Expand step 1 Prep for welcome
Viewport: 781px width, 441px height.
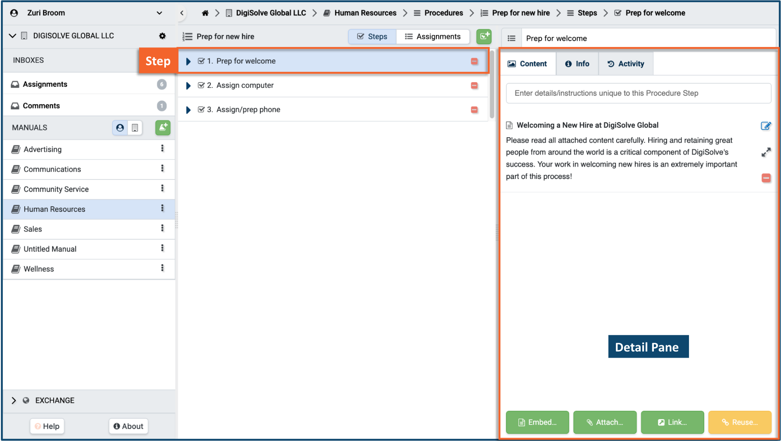pyautogui.click(x=188, y=61)
